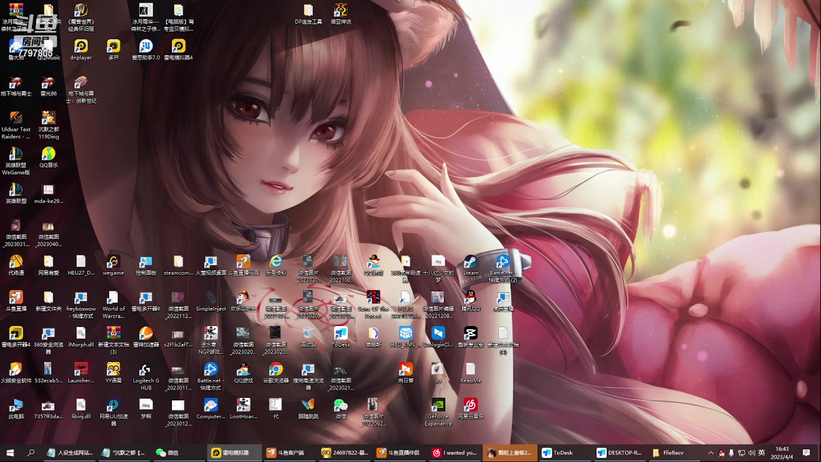The image size is (821, 462).
Task: Open the Steam desktop shortcut
Action: [471, 265]
